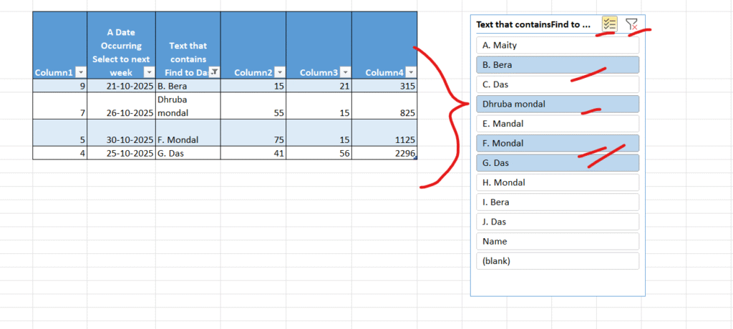Open the Column4 filter dropdown

pyautogui.click(x=411, y=72)
